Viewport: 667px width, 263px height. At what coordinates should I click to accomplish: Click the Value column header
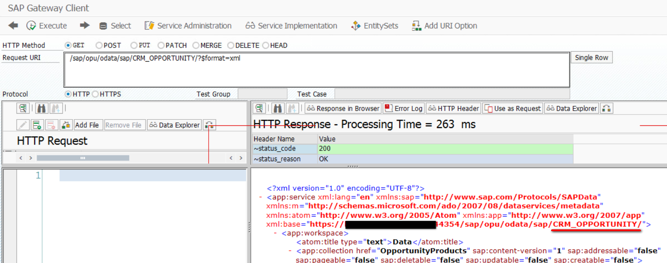[445, 139]
